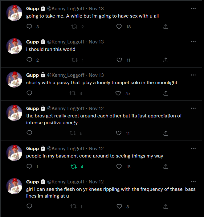Reply to the "going to take me" tweet
204x217 pixels.
pyautogui.click(x=30, y=27)
